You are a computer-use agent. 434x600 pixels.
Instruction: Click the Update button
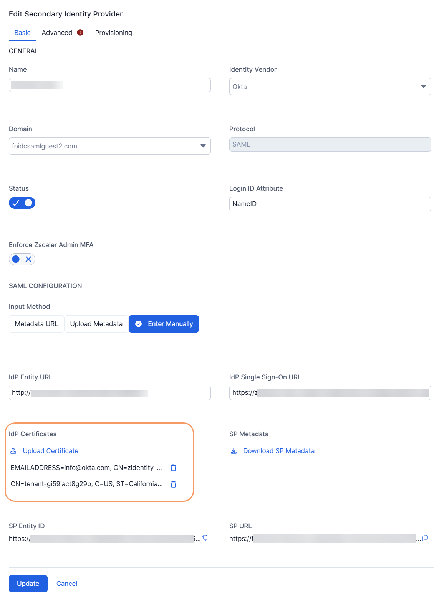[x=28, y=584]
